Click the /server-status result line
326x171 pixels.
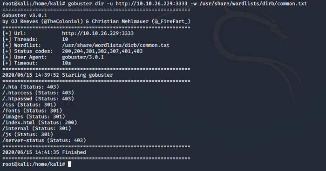click(44, 140)
